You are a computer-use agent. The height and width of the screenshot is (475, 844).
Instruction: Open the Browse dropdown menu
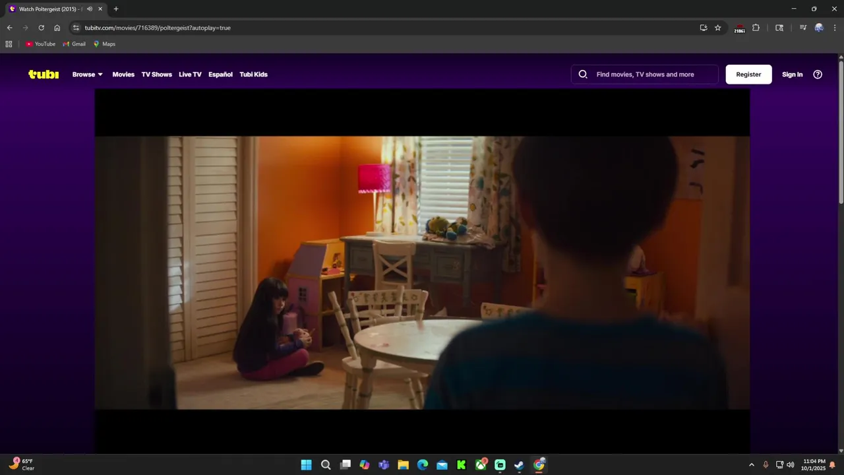tap(88, 75)
